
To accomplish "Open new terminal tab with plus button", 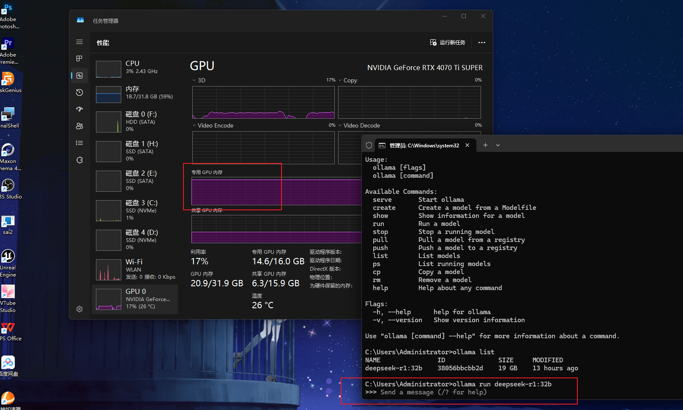I will [485, 145].
